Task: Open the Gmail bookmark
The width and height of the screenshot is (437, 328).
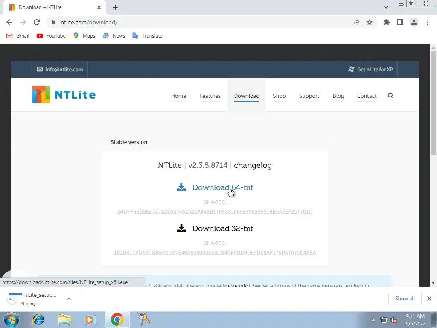Action: tap(17, 36)
